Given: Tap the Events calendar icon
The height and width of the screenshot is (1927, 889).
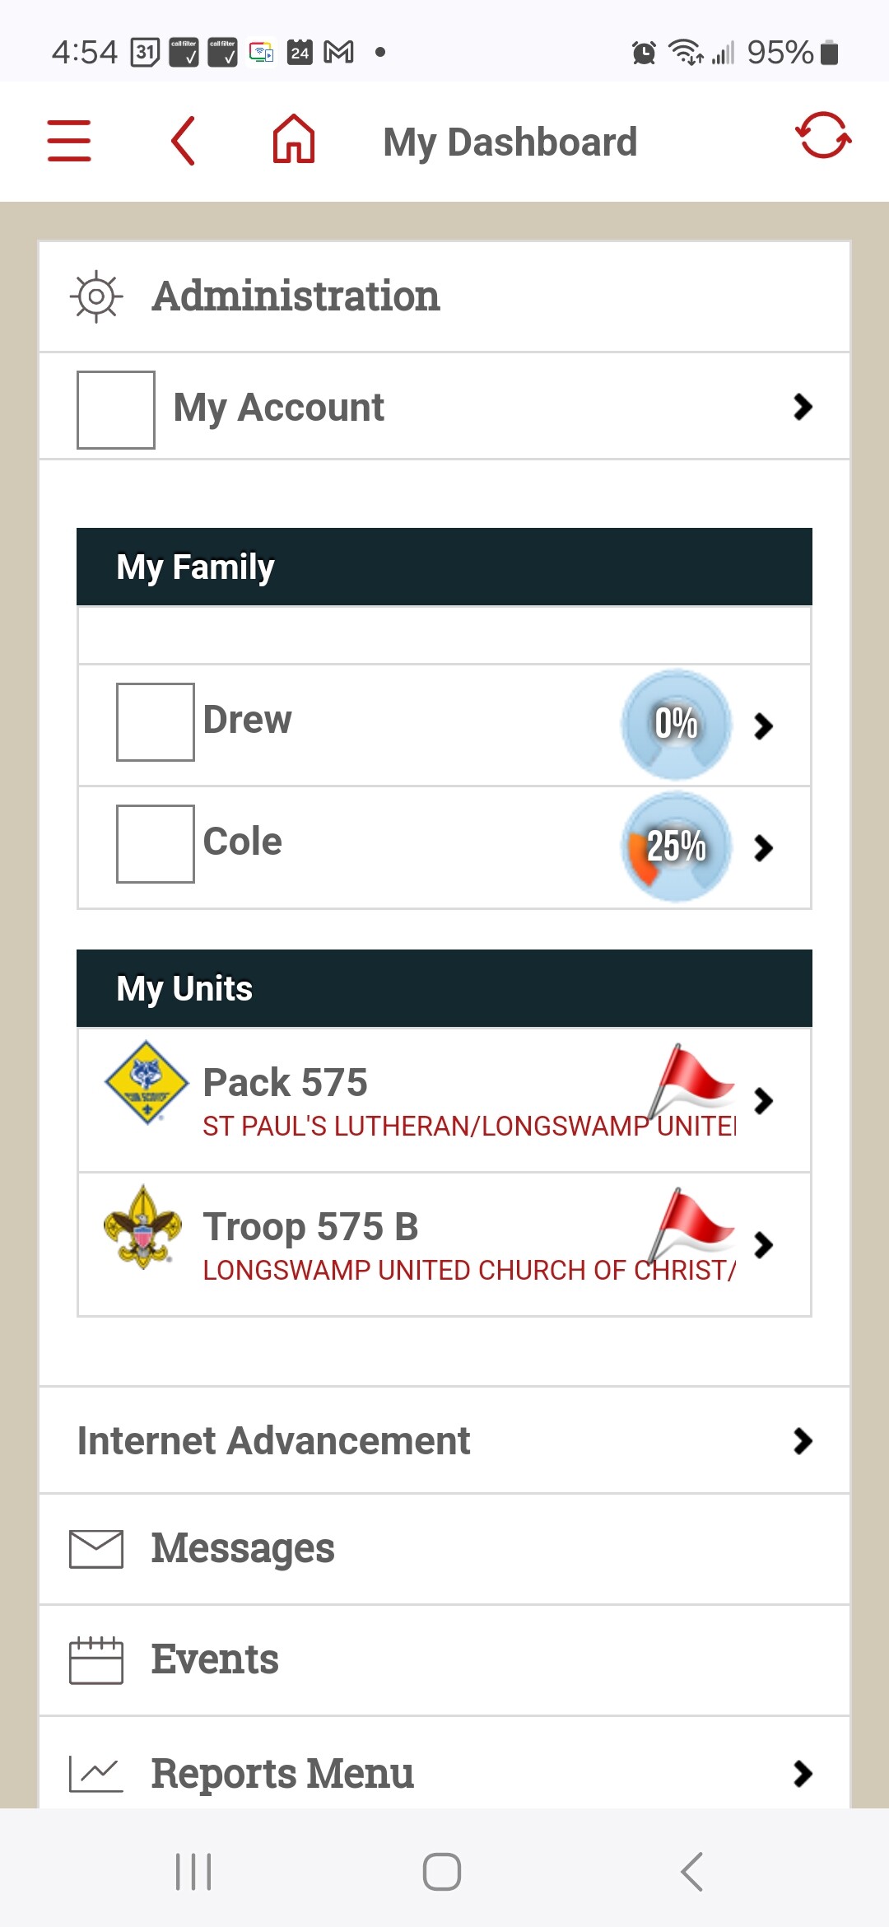Looking at the screenshot, I should pyautogui.click(x=96, y=1660).
